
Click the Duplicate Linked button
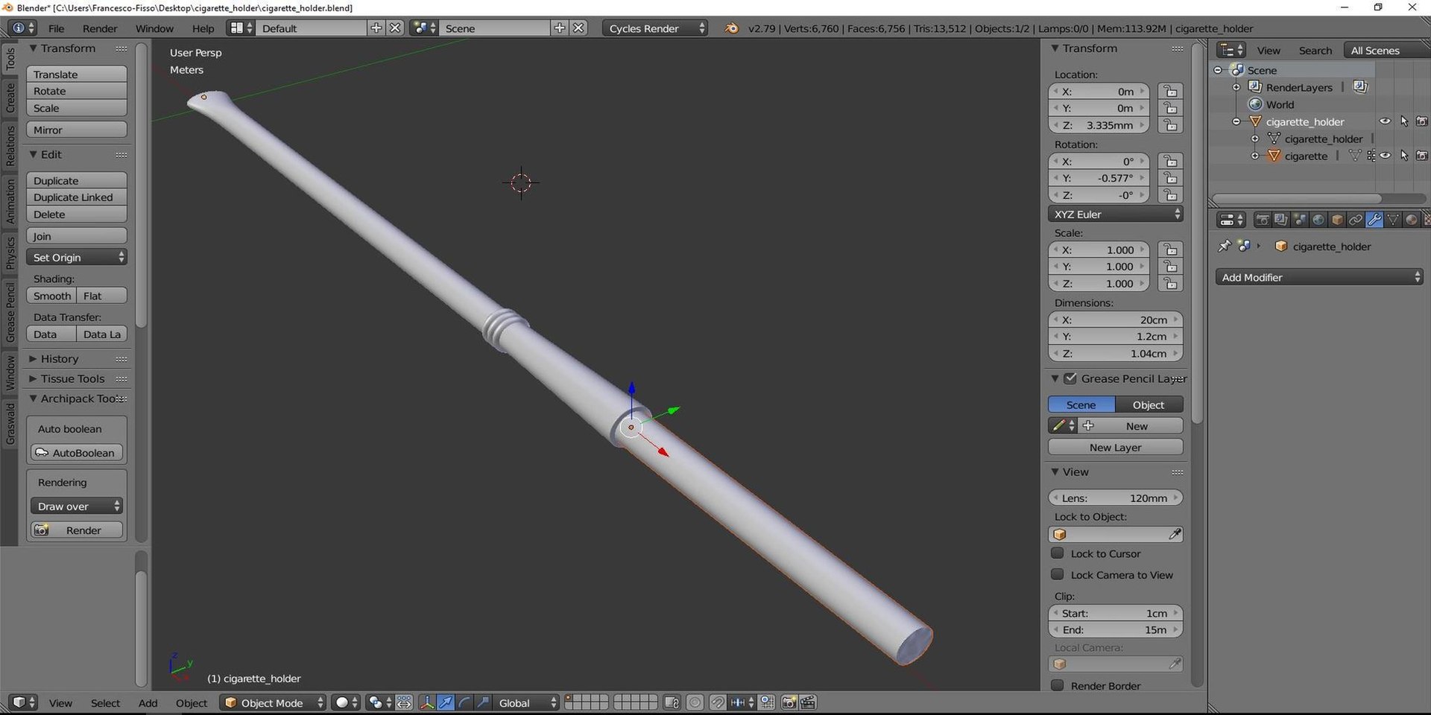tap(77, 197)
